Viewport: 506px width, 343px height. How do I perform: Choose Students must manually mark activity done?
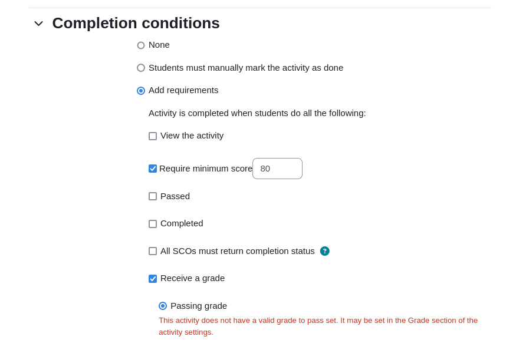[141, 68]
